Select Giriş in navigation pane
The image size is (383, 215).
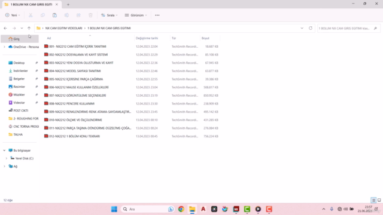pos(20,39)
